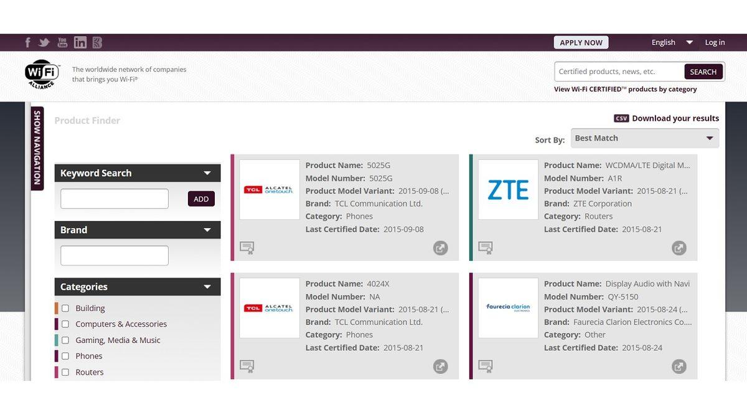The width and height of the screenshot is (747, 420).
Task: Click Download your results CSV link
Action: pos(666,118)
